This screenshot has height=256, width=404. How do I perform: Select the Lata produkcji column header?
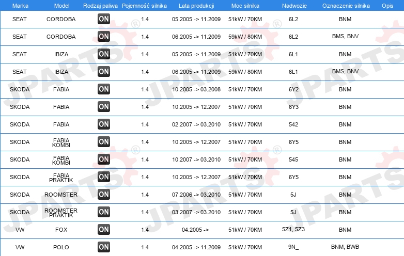[196, 6]
